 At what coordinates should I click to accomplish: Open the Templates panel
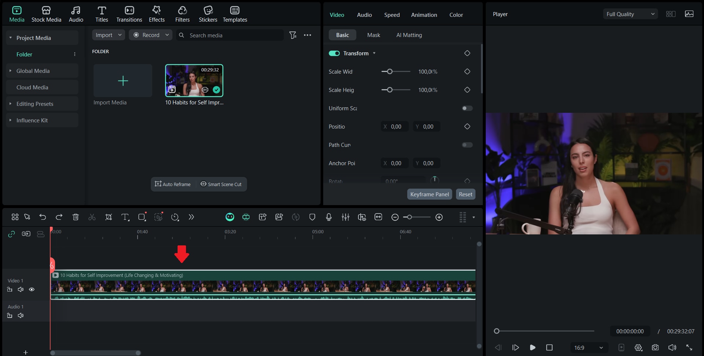point(235,14)
